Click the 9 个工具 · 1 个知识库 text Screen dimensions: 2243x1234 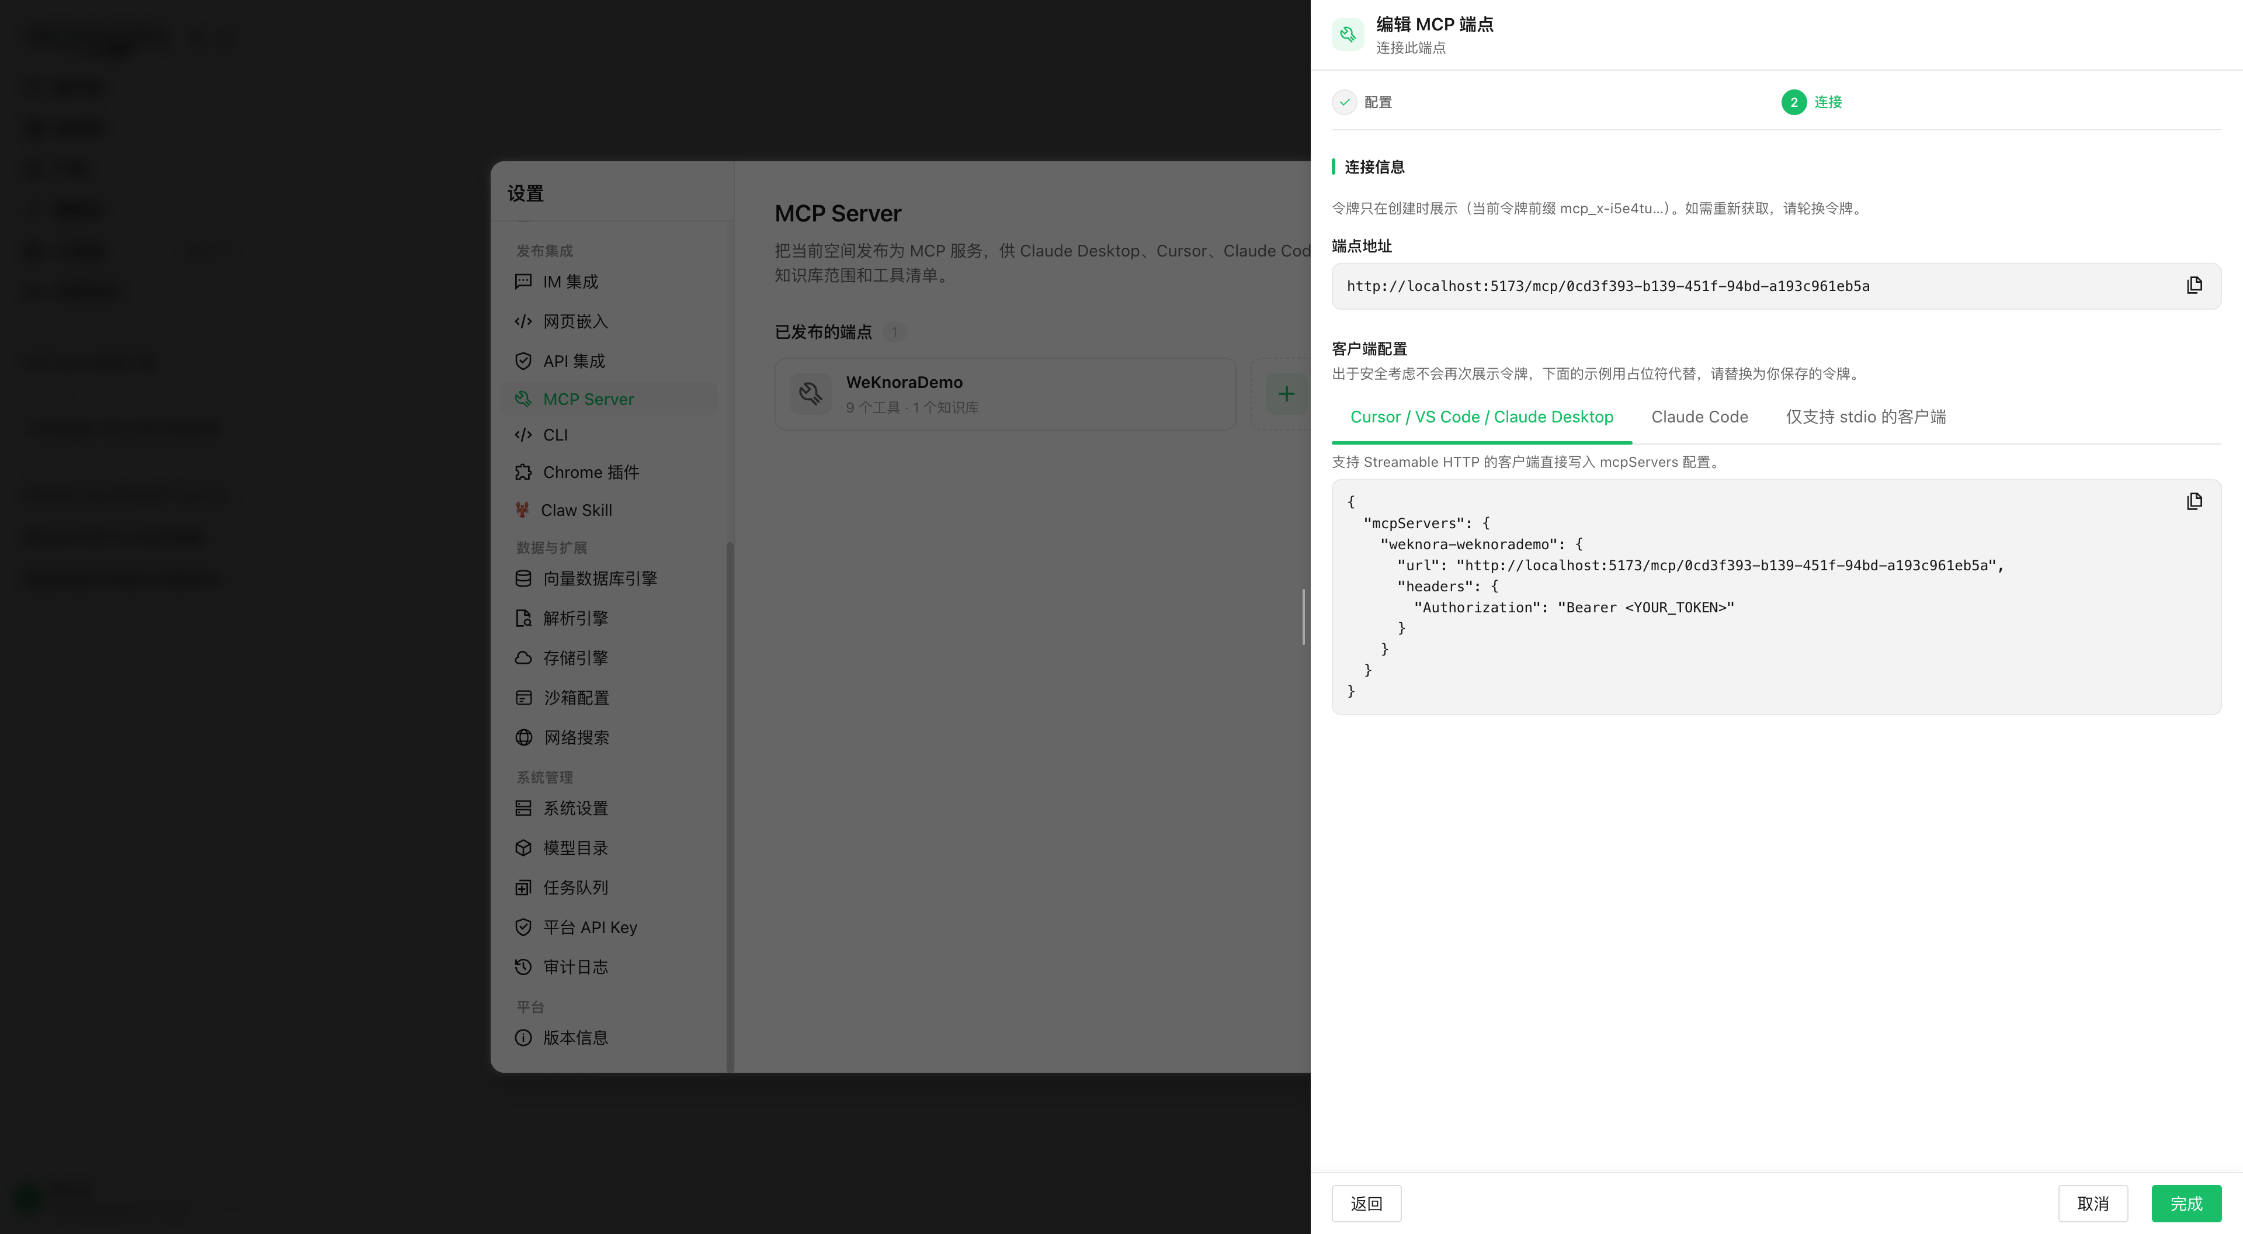click(x=912, y=408)
